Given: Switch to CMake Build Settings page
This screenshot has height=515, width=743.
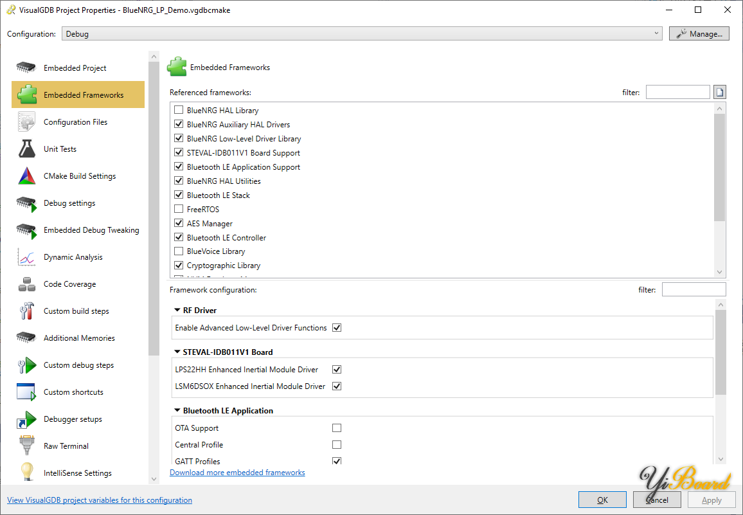Looking at the screenshot, I should click(x=78, y=176).
